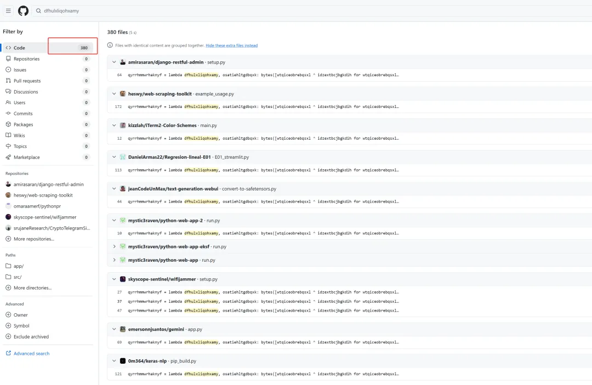Click heswy avatar in results list
This screenshot has width=592, height=385.
point(123,94)
